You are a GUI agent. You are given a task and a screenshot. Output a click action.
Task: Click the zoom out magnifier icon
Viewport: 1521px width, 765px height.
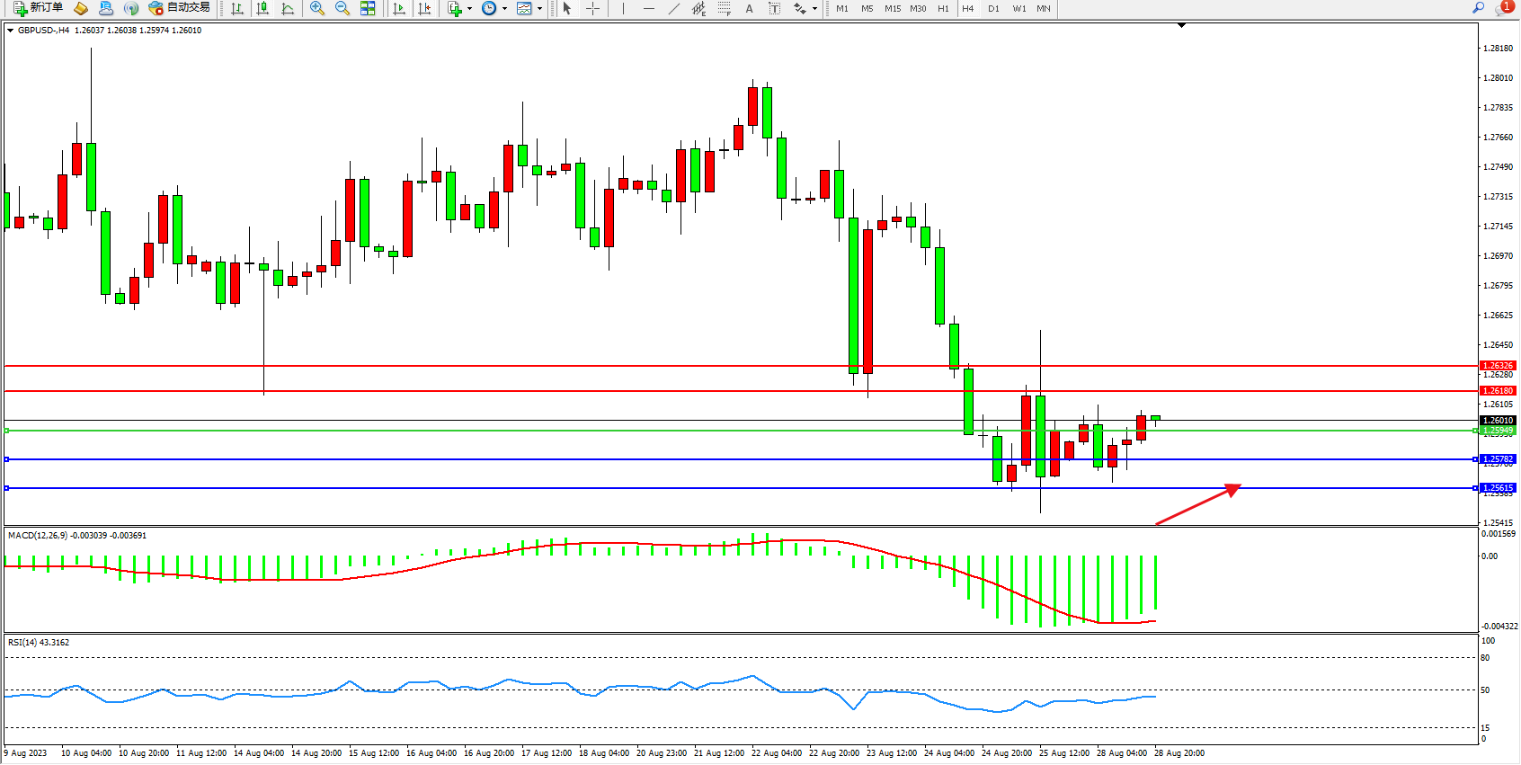(x=342, y=8)
